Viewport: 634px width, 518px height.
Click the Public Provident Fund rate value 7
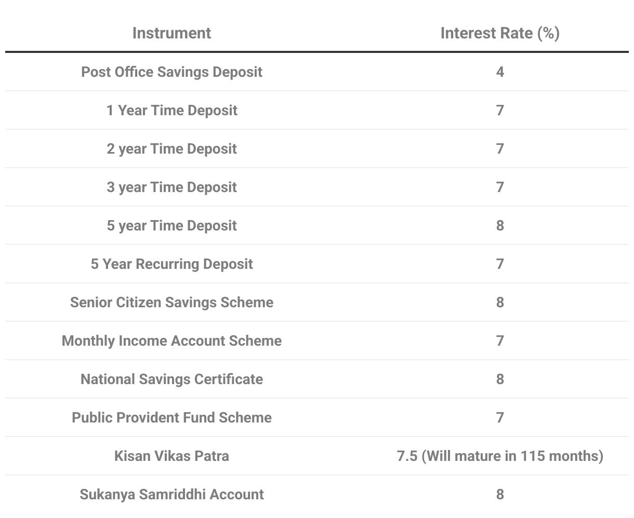pos(500,418)
